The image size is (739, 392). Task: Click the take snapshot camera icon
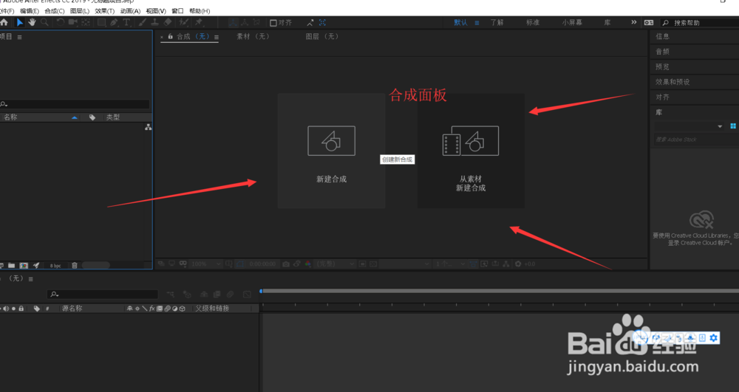(x=285, y=264)
